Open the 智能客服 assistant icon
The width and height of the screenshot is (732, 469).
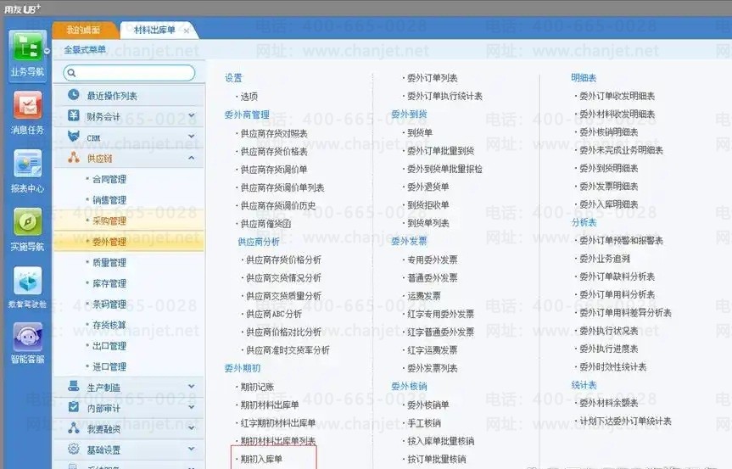[27, 338]
